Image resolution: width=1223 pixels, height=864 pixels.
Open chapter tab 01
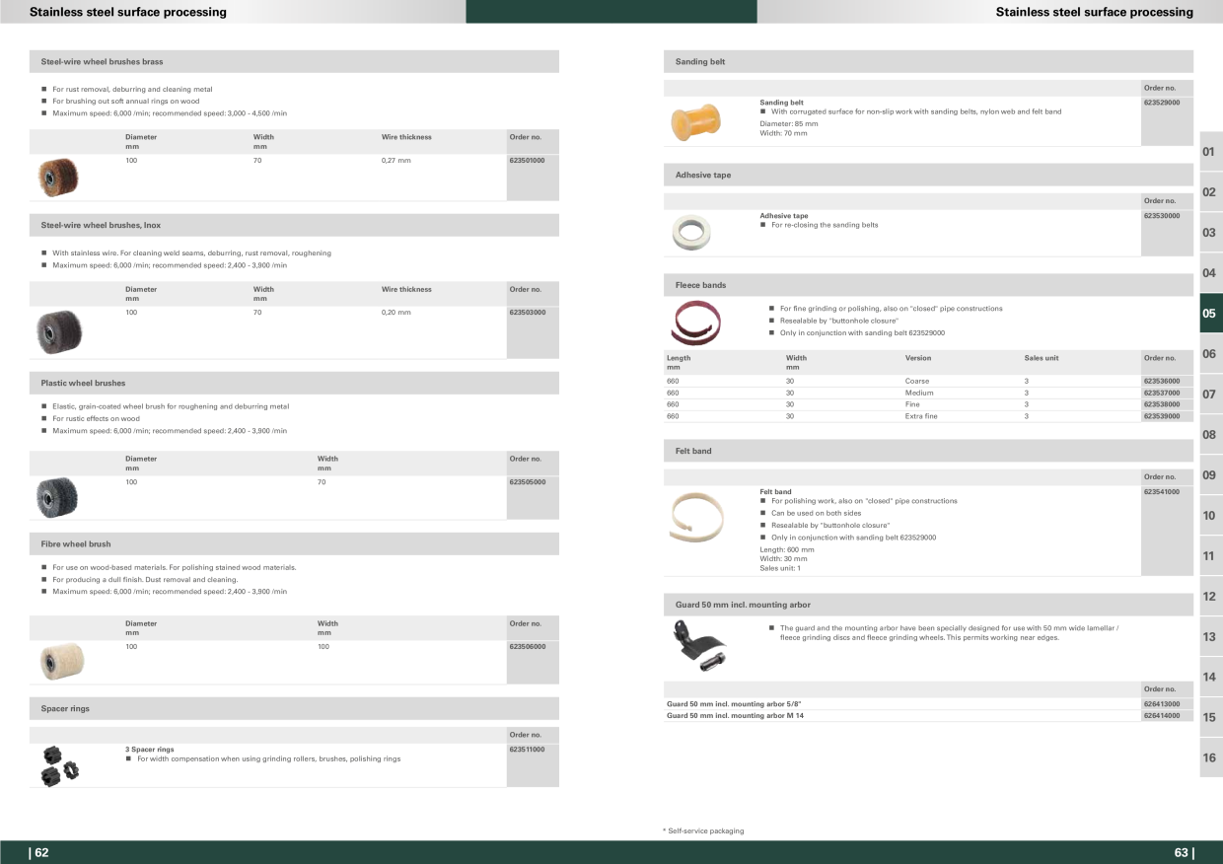pyautogui.click(x=1210, y=152)
